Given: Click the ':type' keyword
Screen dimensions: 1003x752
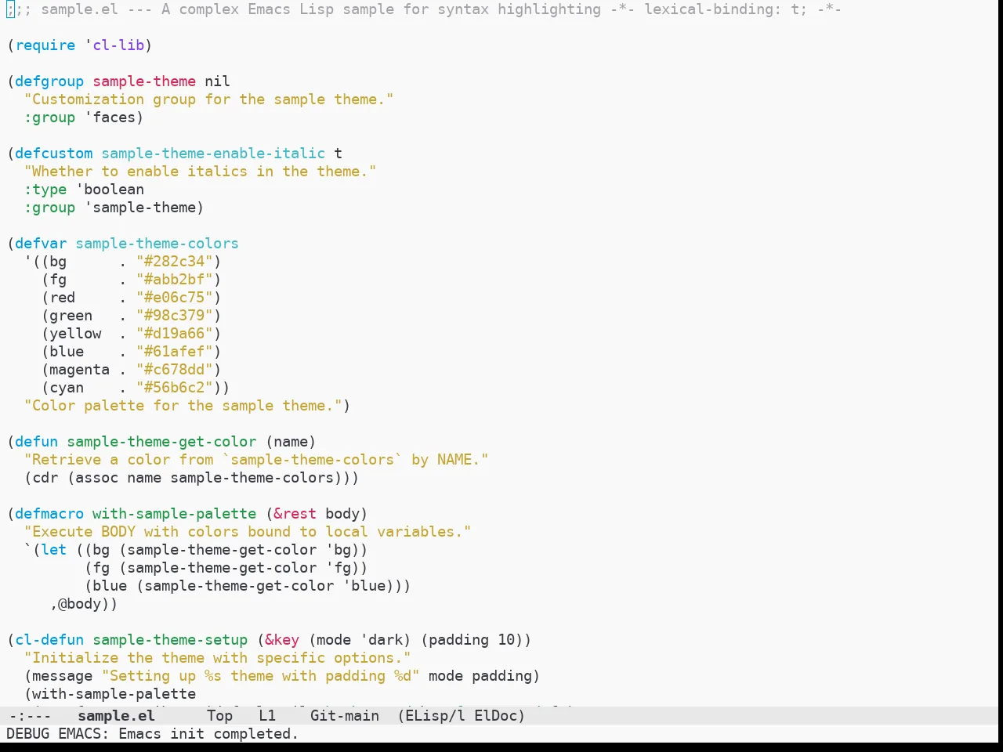Looking at the screenshot, I should [x=45, y=190].
